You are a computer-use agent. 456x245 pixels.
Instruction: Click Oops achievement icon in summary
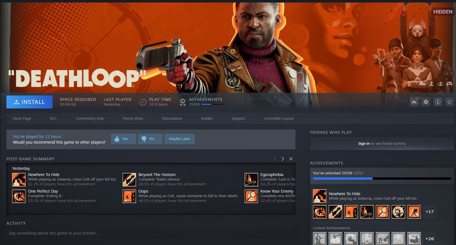tap(129, 196)
